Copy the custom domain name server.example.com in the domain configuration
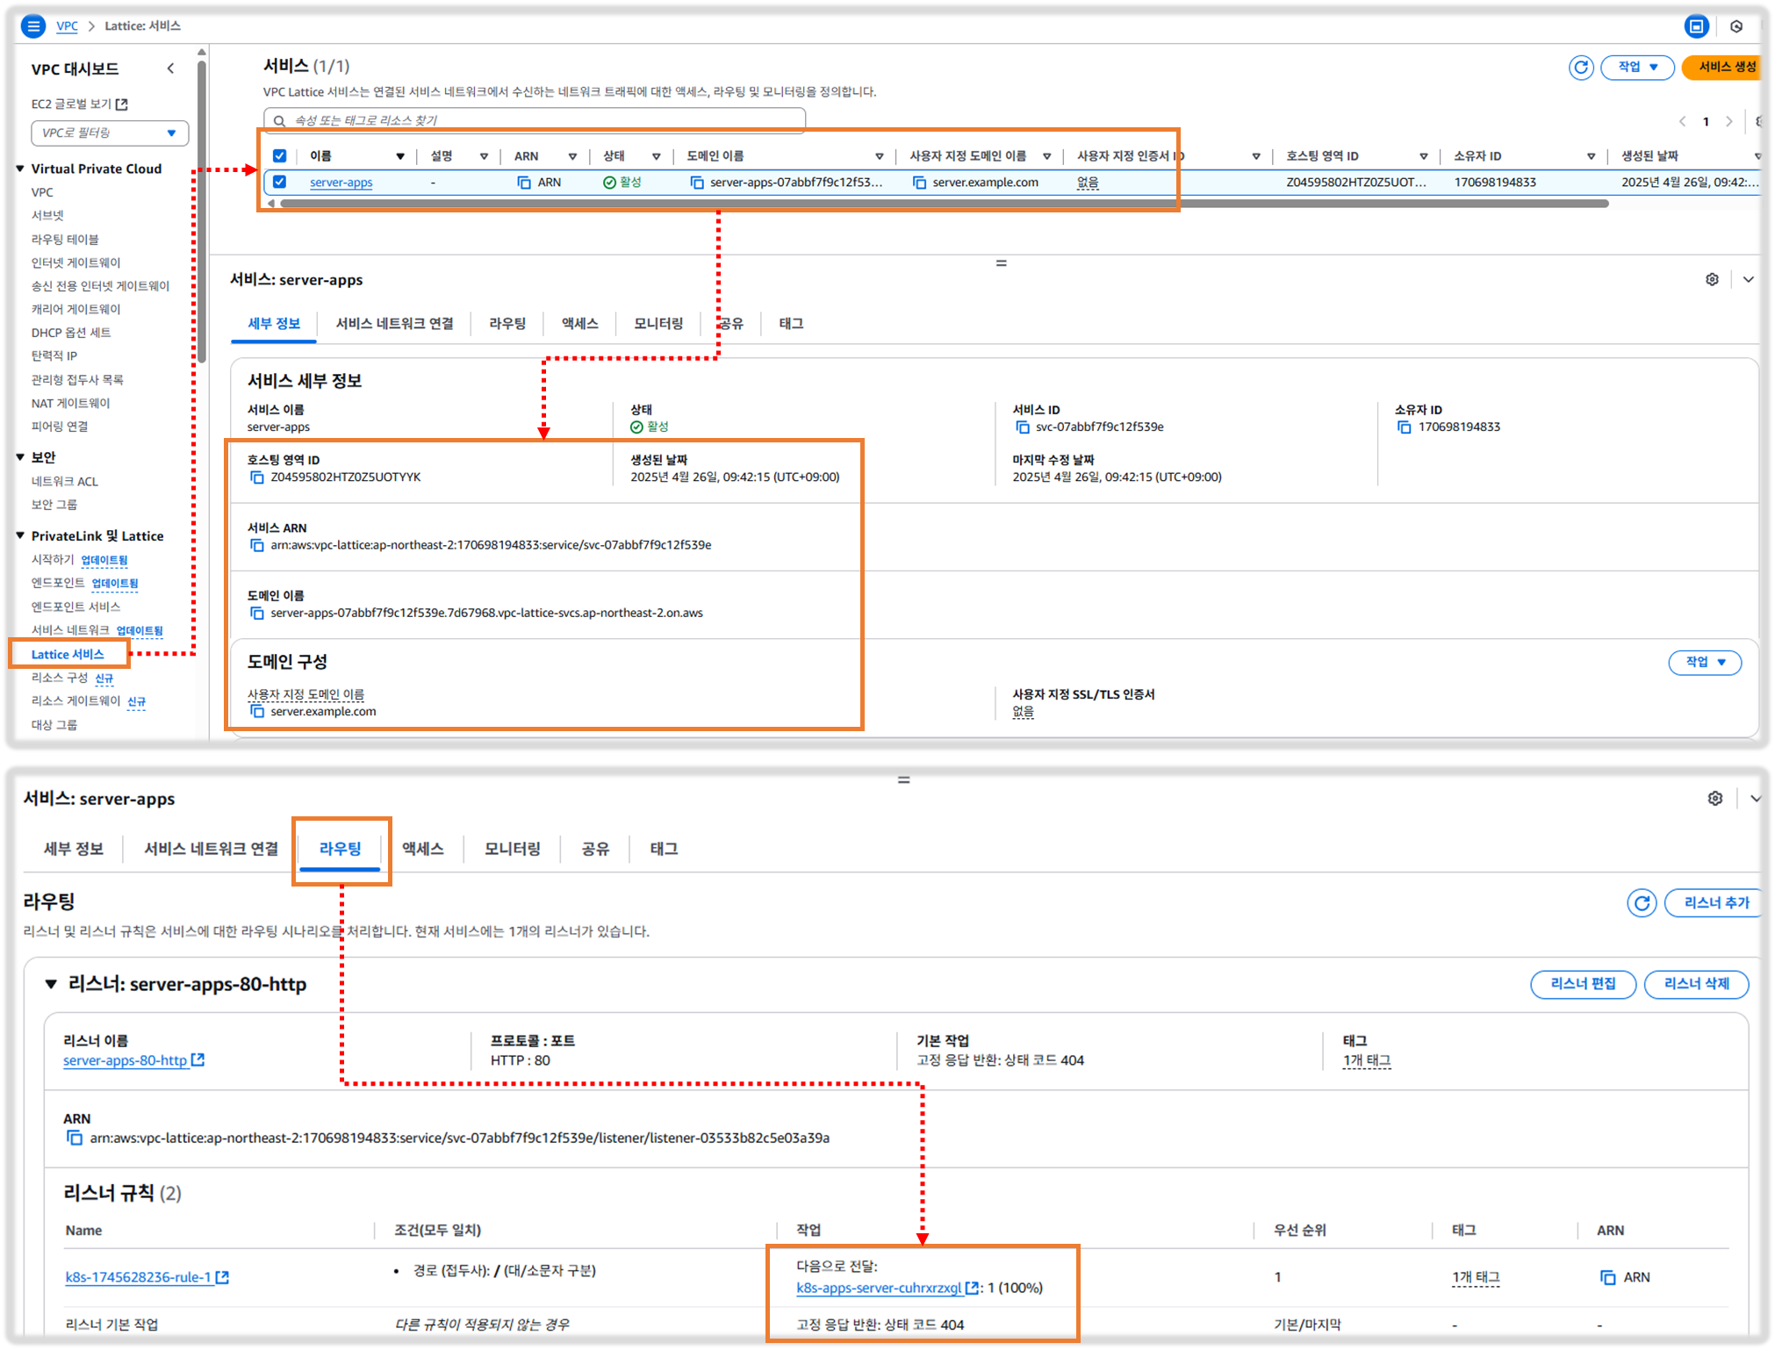 (x=257, y=712)
